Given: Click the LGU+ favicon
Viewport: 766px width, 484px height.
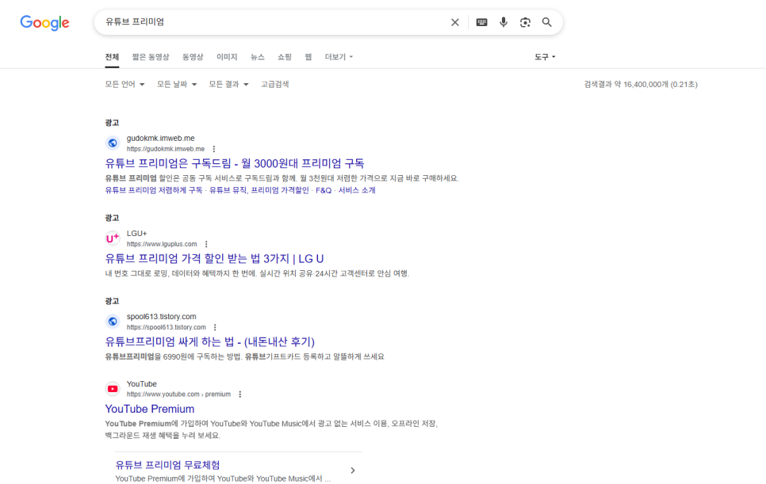Looking at the screenshot, I should [x=113, y=238].
